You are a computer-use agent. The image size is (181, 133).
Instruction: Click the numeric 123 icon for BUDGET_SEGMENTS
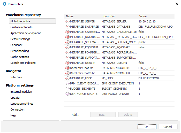click(67, 89)
